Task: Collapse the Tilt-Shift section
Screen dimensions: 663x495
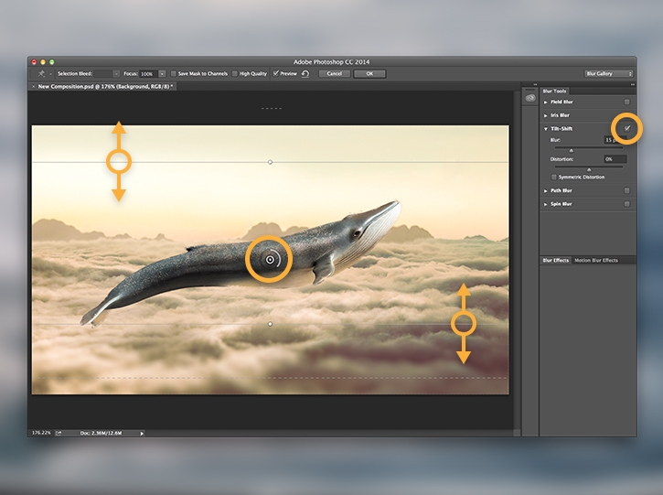Action: pos(545,129)
